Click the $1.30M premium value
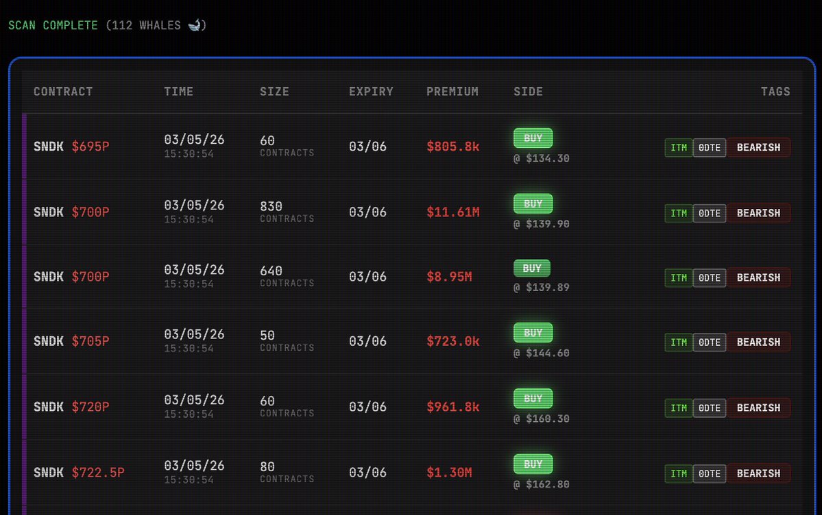Image resolution: width=822 pixels, height=515 pixels. click(x=449, y=473)
